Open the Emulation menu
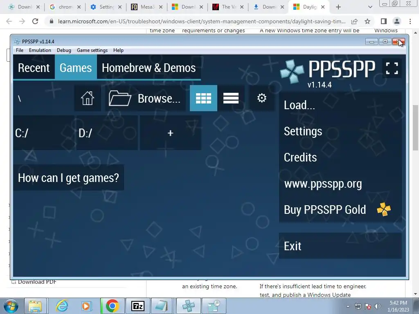The height and width of the screenshot is (314, 419). pyautogui.click(x=40, y=50)
